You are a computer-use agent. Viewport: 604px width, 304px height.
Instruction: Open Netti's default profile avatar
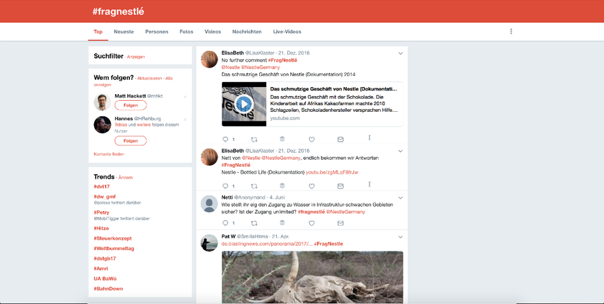[209, 203]
